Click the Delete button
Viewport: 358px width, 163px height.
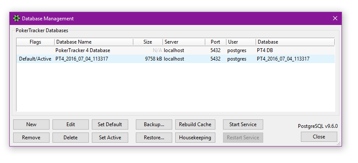pyautogui.click(x=71, y=138)
